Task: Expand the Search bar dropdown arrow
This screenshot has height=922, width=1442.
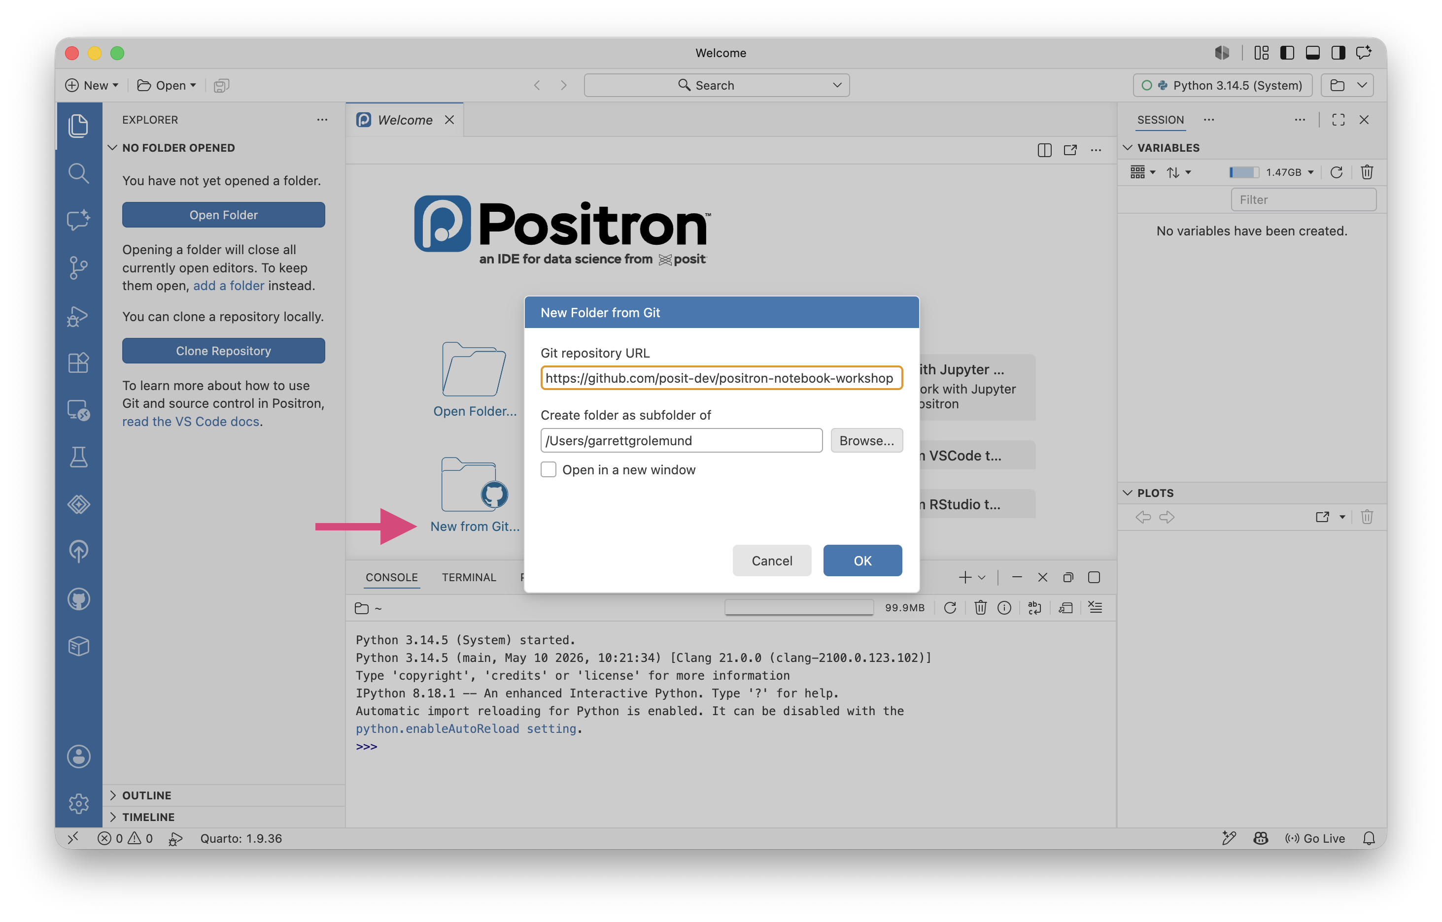Action: (836, 86)
